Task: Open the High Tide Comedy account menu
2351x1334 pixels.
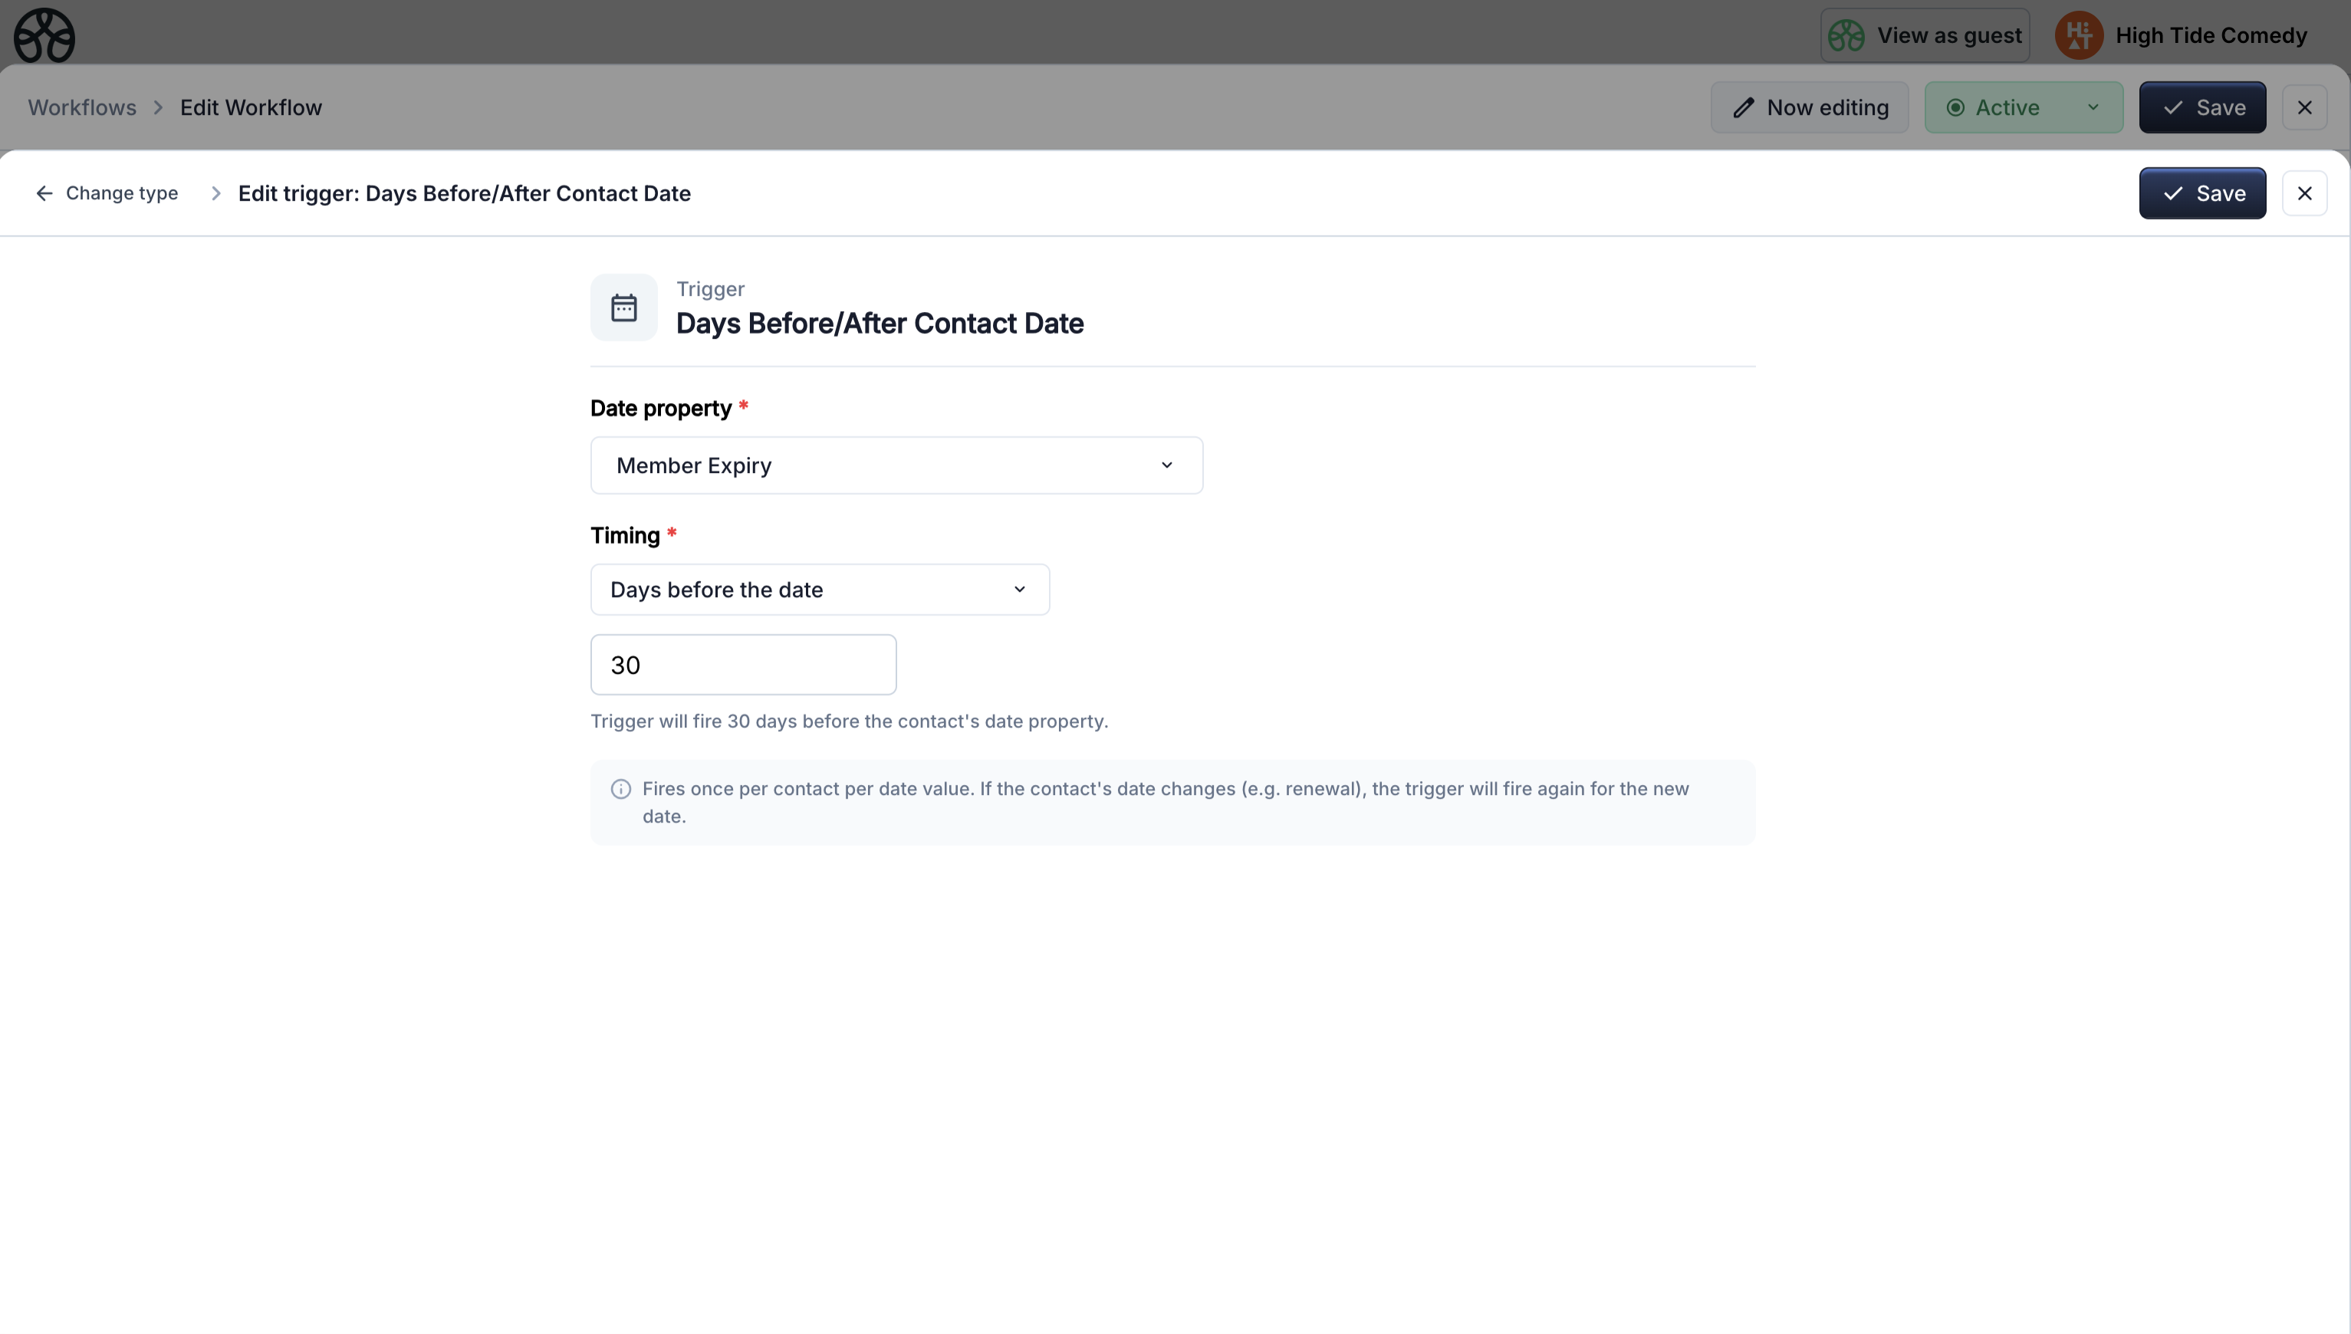Action: [x=2210, y=36]
